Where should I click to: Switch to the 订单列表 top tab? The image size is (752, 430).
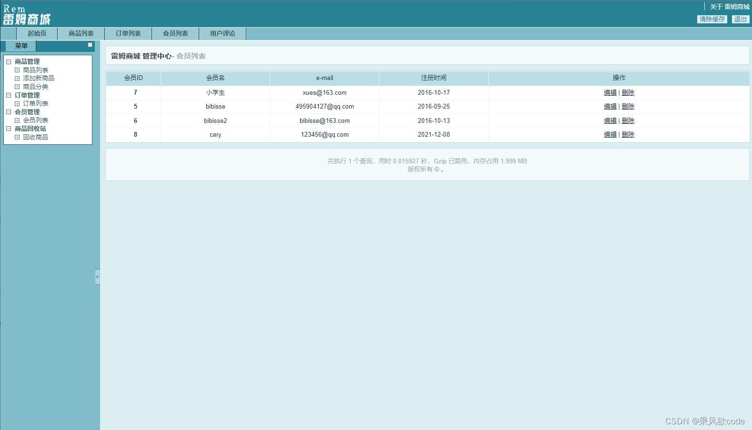[128, 33]
